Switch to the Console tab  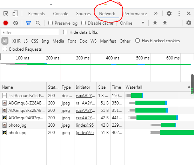tap(60, 14)
